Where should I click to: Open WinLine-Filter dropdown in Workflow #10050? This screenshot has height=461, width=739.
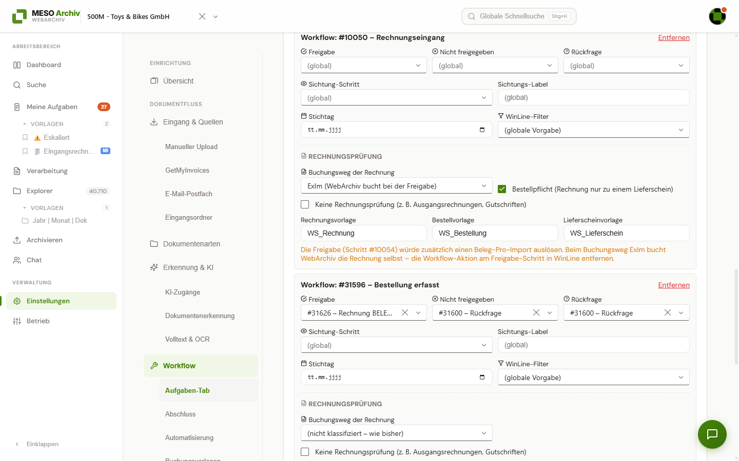click(594, 130)
